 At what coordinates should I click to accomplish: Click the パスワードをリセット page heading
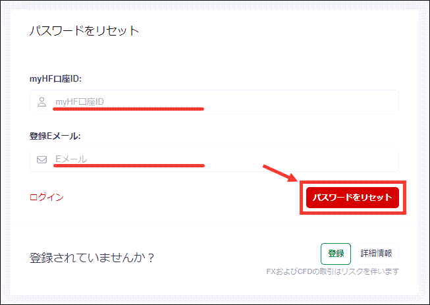(84, 30)
